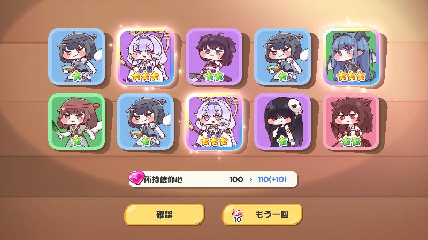The image size is (428, 240).
Task: Click the pink heart faith icon
Action: click(136, 178)
